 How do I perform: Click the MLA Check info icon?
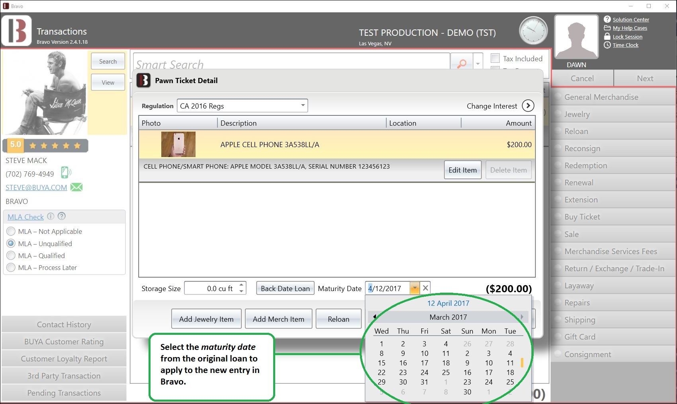[x=51, y=216]
